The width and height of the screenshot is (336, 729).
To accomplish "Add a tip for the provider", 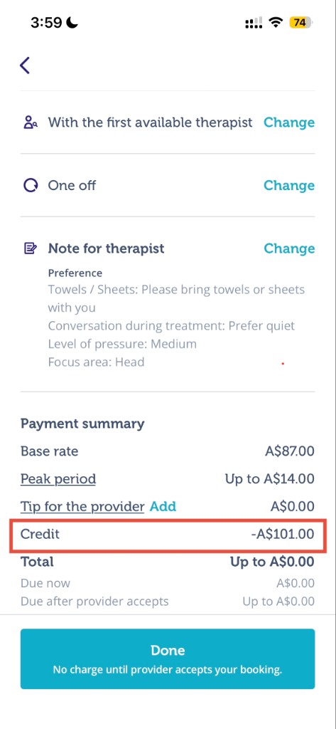I will pos(163,506).
